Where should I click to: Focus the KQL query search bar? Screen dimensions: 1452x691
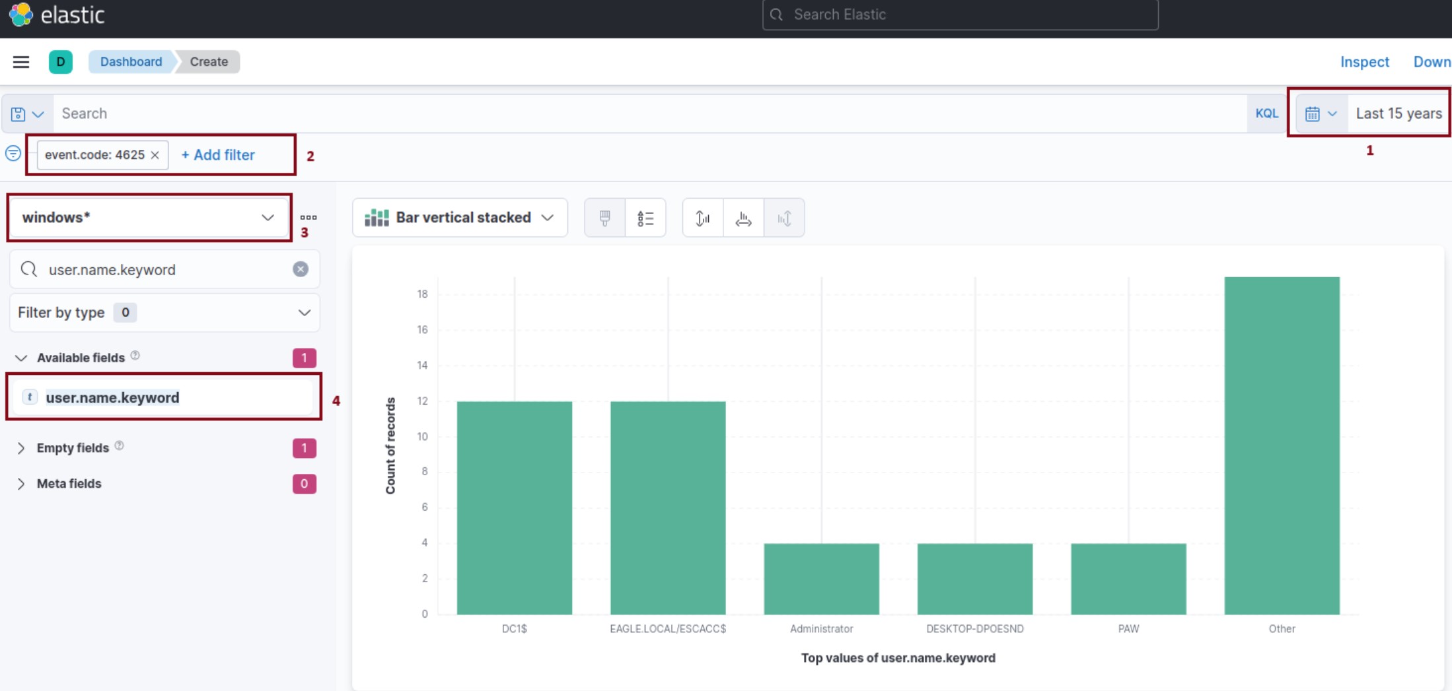(x=651, y=114)
